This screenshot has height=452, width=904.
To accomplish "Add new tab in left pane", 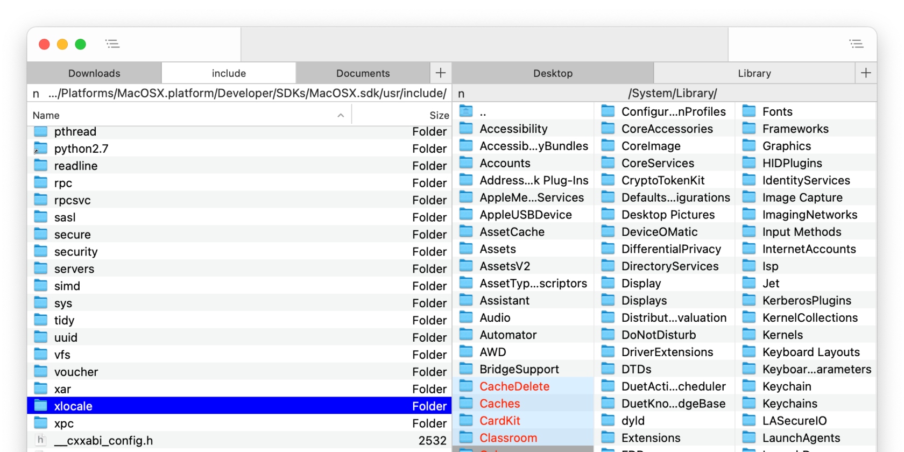I will (x=441, y=73).
